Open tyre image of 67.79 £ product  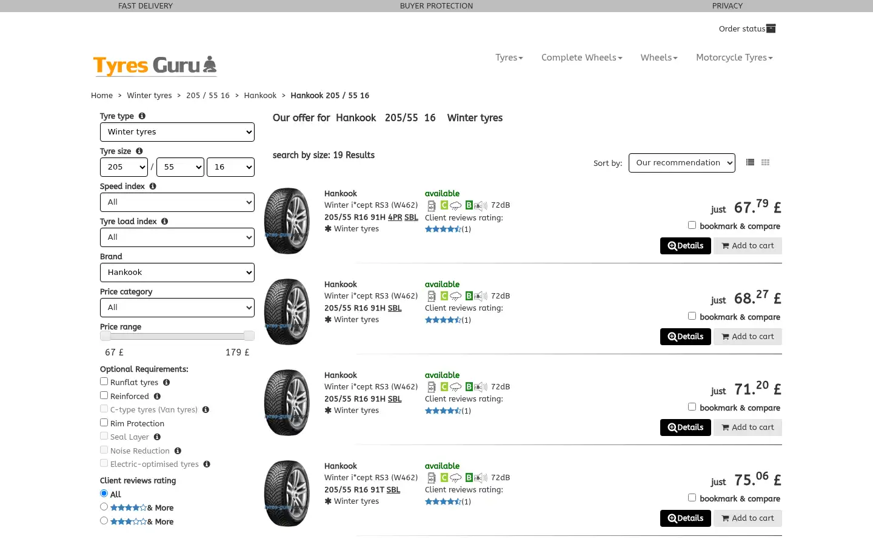pyautogui.click(x=287, y=221)
